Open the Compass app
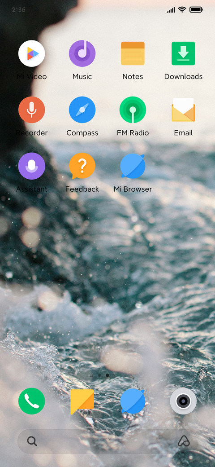Image resolution: width=215 pixels, height=467 pixels. click(82, 110)
